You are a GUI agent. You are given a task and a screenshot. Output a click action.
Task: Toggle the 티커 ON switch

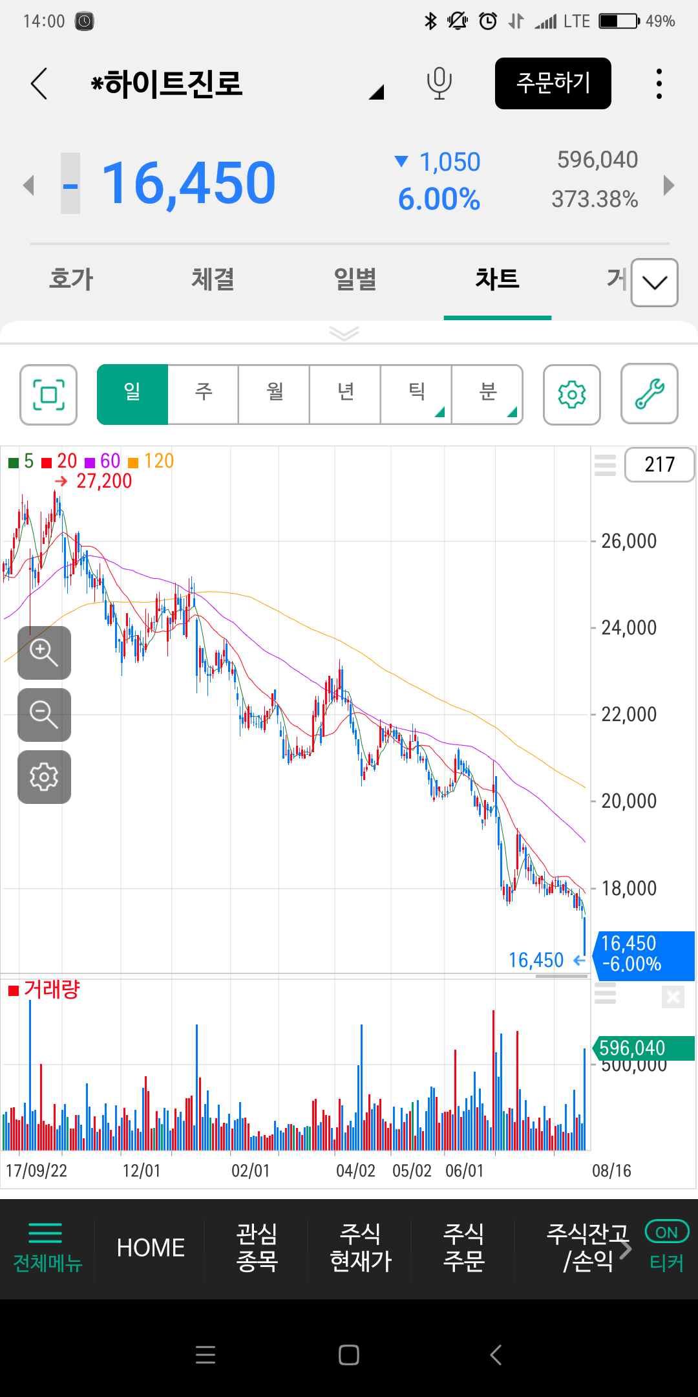click(666, 1232)
